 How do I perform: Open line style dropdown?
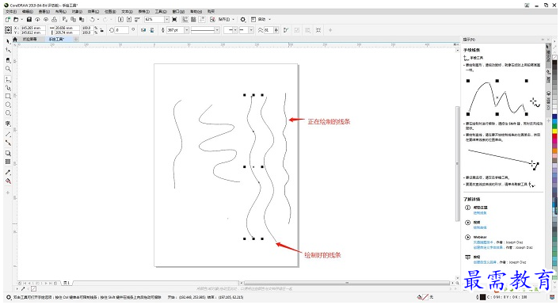[x=217, y=30]
